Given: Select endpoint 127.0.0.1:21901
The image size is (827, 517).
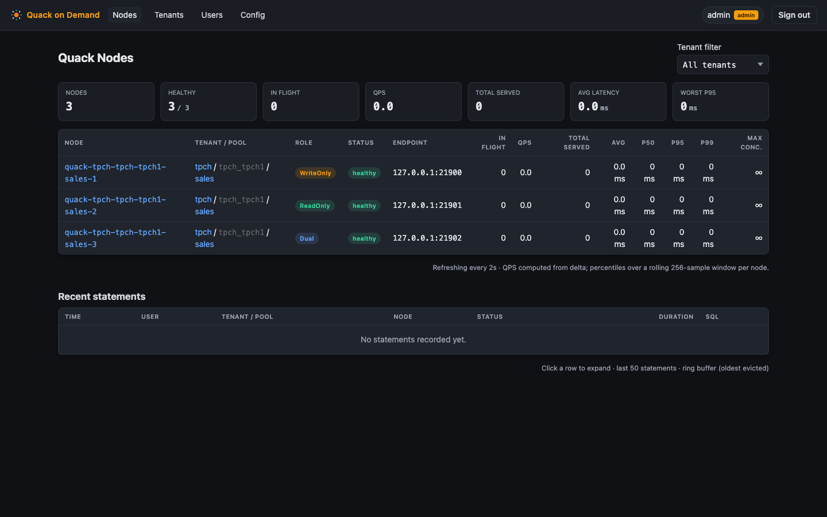Looking at the screenshot, I should tap(427, 205).
